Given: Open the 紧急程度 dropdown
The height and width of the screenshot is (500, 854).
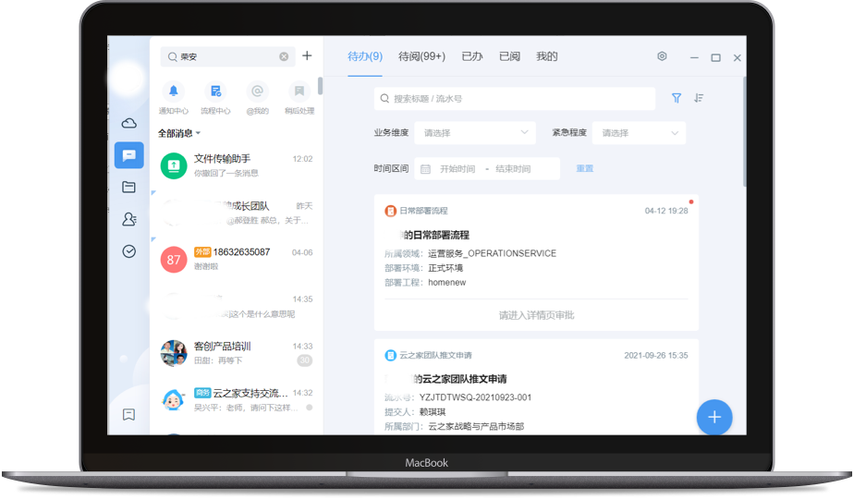Looking at the screenshot, I should coord(639,133).
